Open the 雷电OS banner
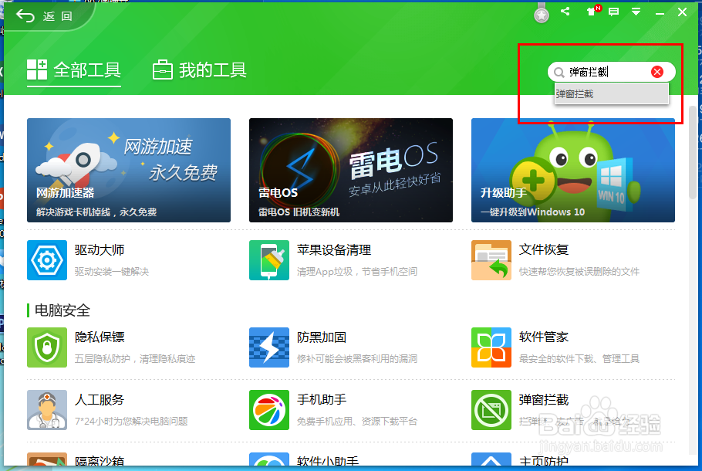The image size is (702, 471). [x=350, y=171]
